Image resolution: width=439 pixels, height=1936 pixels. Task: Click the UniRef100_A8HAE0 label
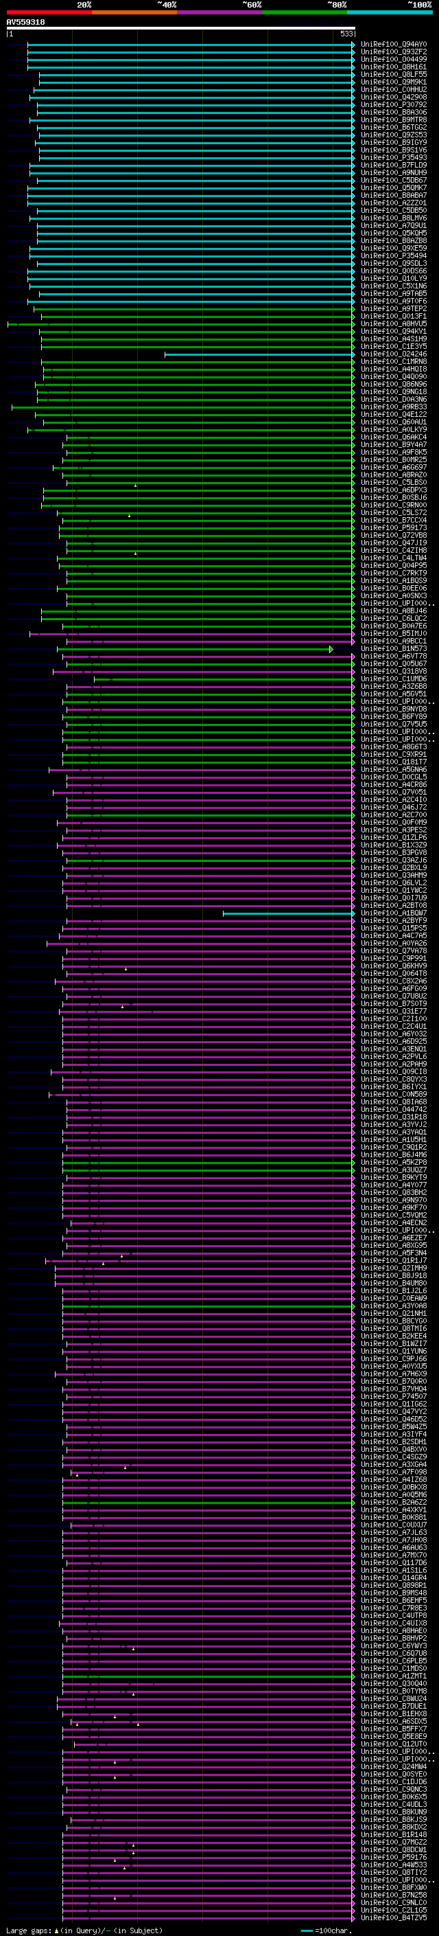(394, 1630)
